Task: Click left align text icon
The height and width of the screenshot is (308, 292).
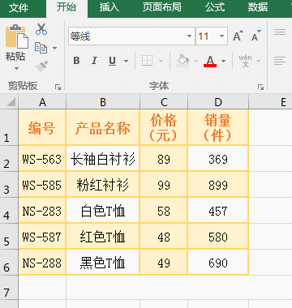Action: pyautogui.click(x=280, y=61)
